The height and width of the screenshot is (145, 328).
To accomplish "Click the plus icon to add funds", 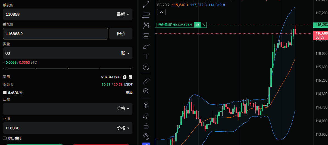I will click(125, 77).
